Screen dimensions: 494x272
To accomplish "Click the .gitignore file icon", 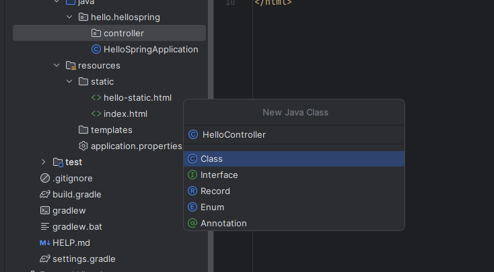I will (45, 178).
